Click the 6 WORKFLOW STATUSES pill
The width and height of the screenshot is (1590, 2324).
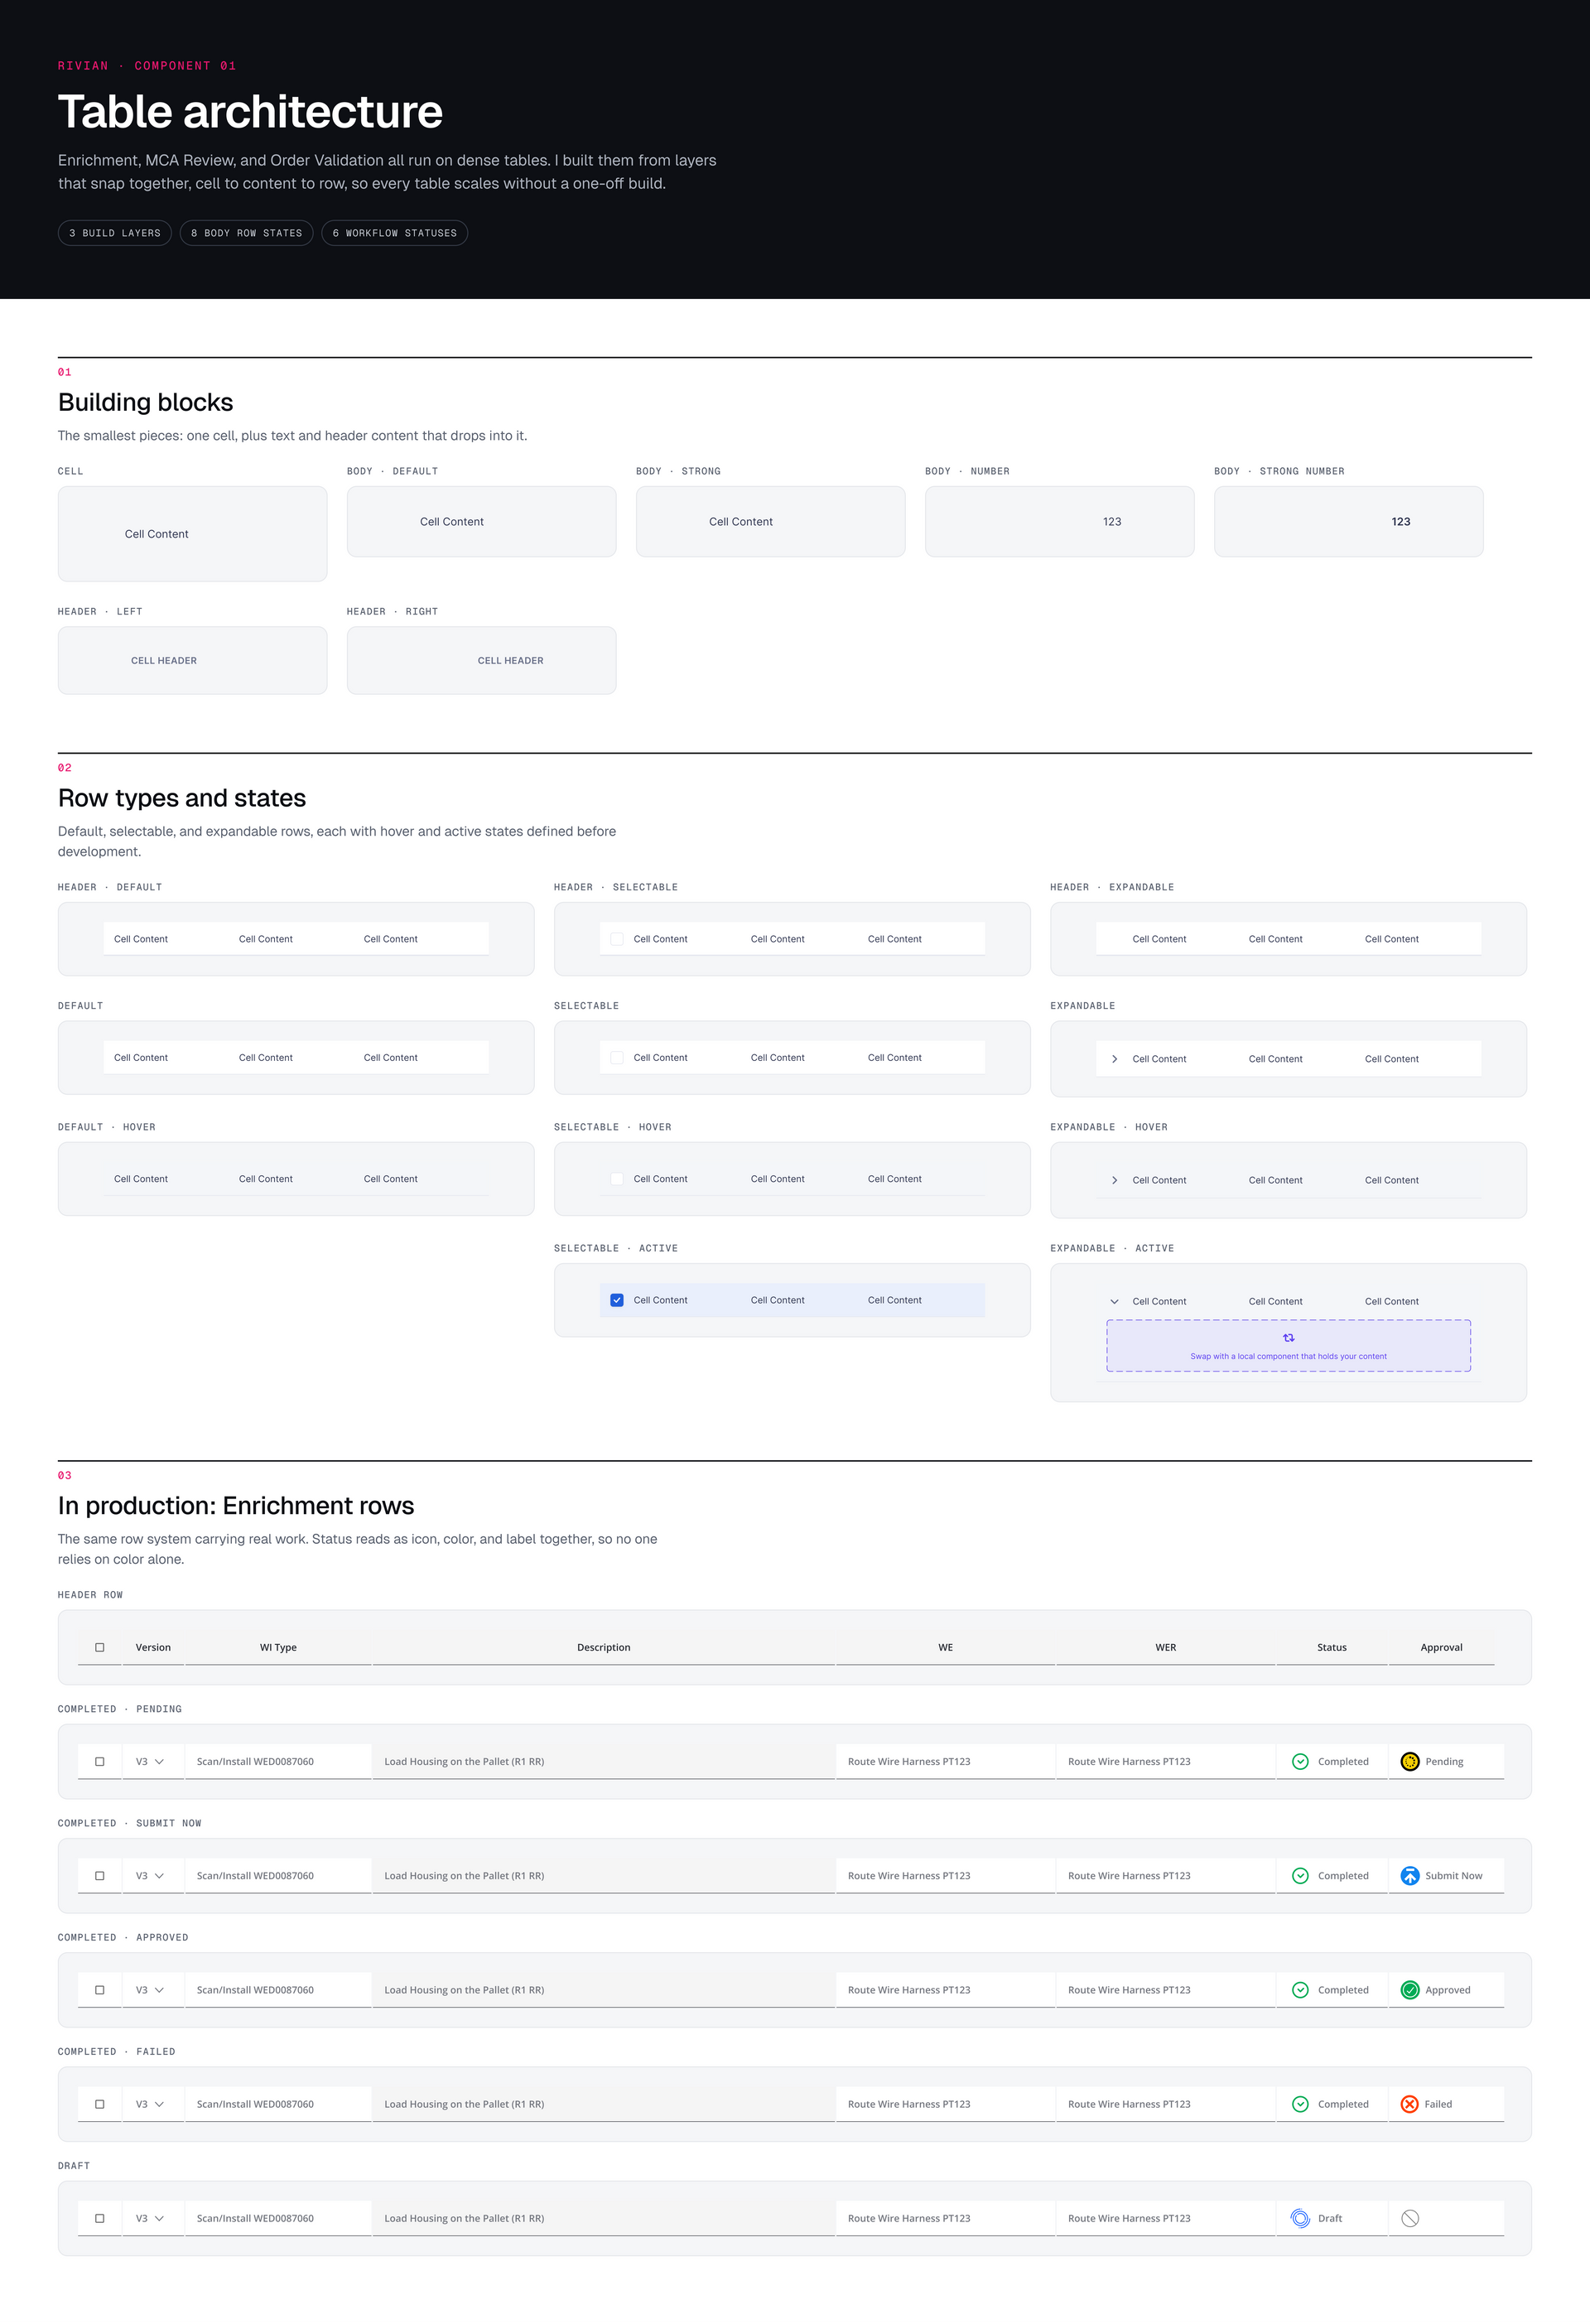(395, 232)
